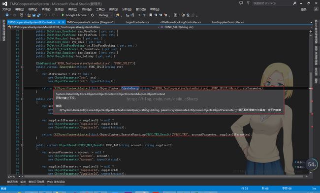Open the 工具(T) menu
This screenshot has height=193, width=320.
tap(100, 9)
